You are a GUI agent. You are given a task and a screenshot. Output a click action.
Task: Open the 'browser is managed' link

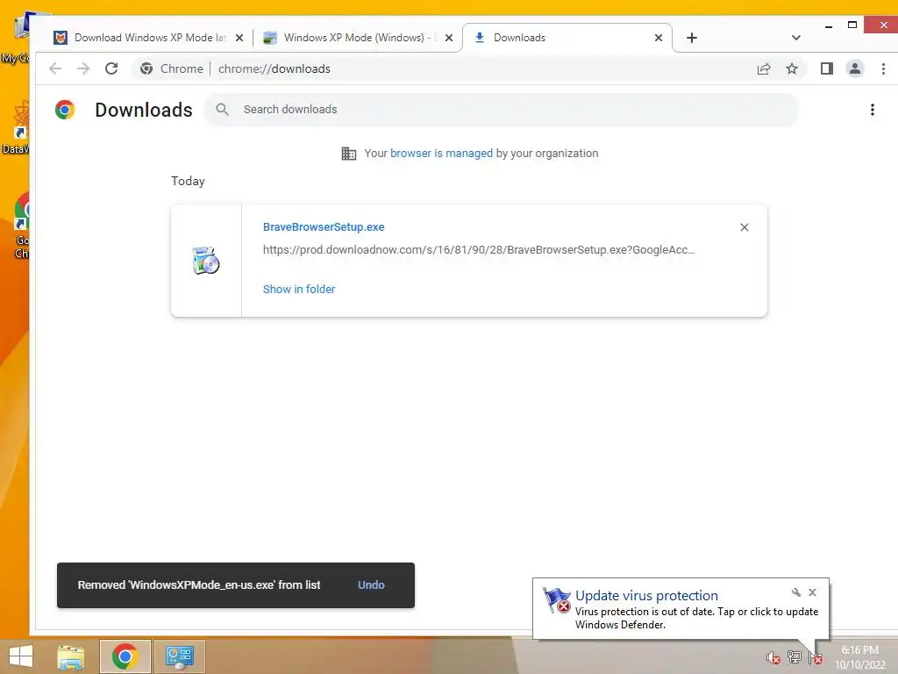click(x=441, y=154)
